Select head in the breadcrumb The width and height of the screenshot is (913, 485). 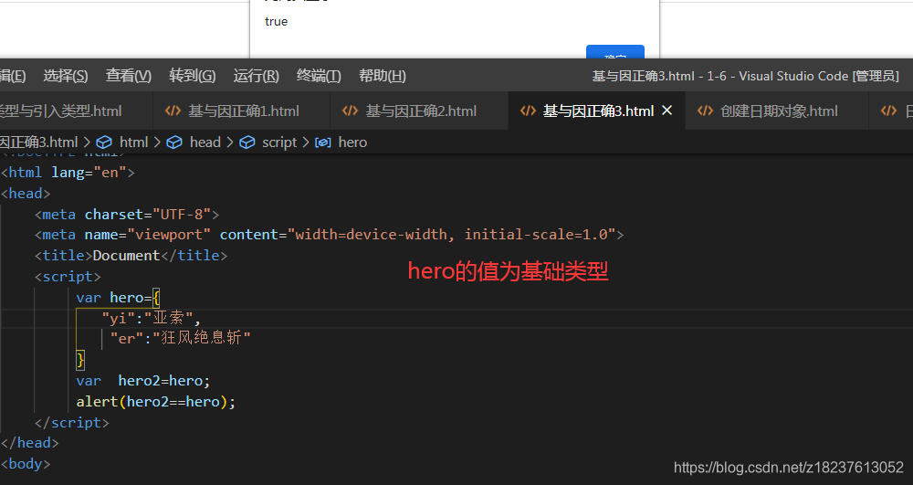pos(205,142)
